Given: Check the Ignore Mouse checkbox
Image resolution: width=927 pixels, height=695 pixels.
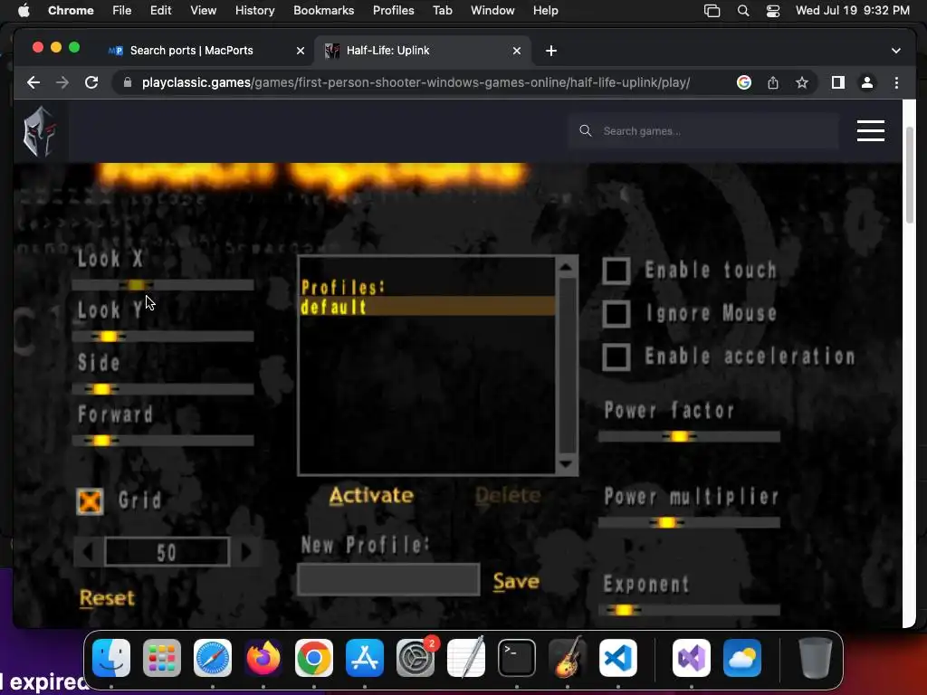Looking at the screenshot, I should point(616,314).
